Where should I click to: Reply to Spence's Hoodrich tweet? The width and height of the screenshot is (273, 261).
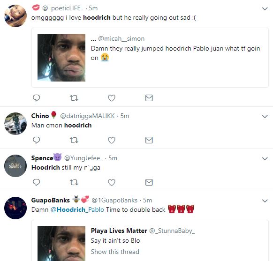pos(37,182)
